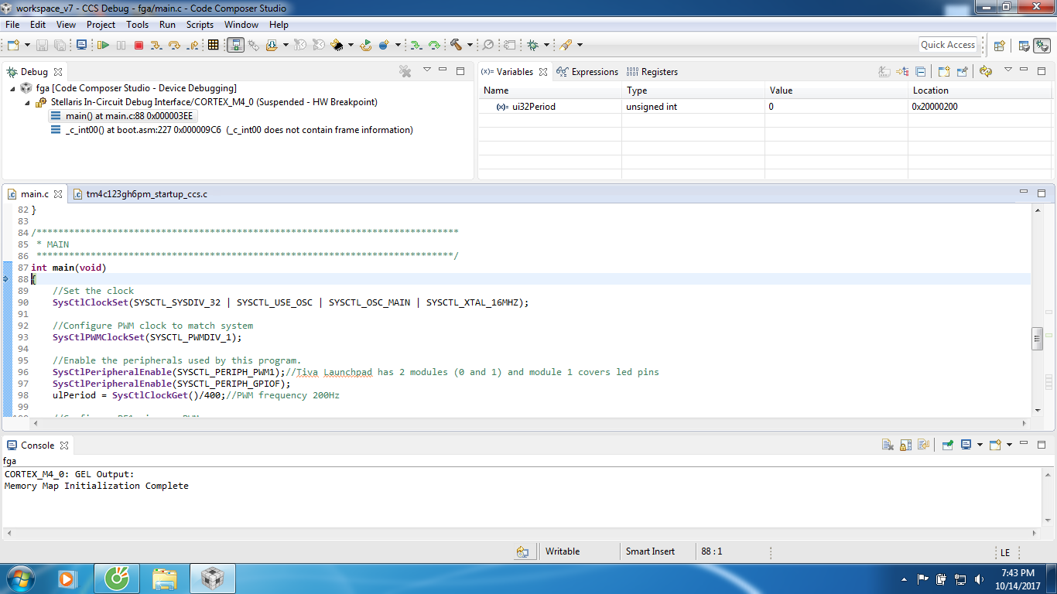This screenshot has width=1057, height=594.
Task: Click the green Resume debug button
Action: click(103, 45)
